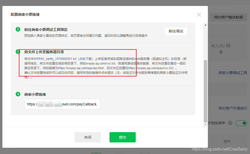Click the help icon beside 计划生效中
This screenshot has height=154, width=250.
(230, 123)
